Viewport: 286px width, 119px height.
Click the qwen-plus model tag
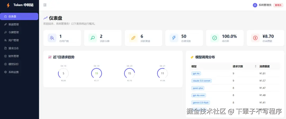(198, 88)
